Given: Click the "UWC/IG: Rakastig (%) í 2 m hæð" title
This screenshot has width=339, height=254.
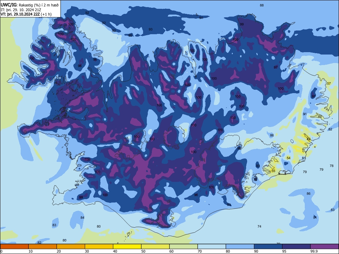Looking at the screenshot, I should (x=29, y=5).
